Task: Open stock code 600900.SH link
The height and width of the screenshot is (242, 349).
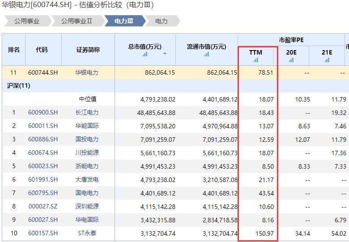Action: pyautogui.click(x=43, y=113)
